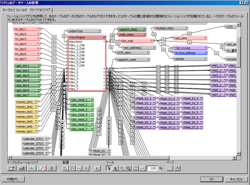The image size is (250, 185).
Task: Select the Zoom Out magnifier tool
Action: 128,169
